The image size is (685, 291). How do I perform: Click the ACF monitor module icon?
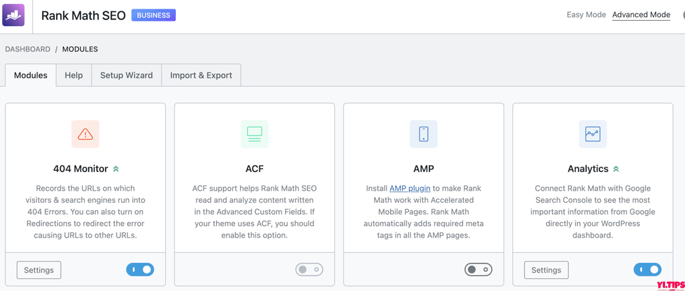coord(254,134)
